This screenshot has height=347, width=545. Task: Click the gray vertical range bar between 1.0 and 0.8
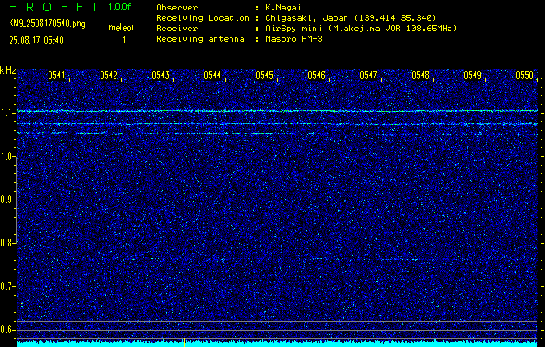[16, 200]
